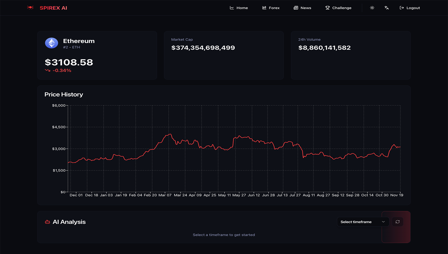
Task: Click the $3108.58 price value
Action: click(69, 62)
